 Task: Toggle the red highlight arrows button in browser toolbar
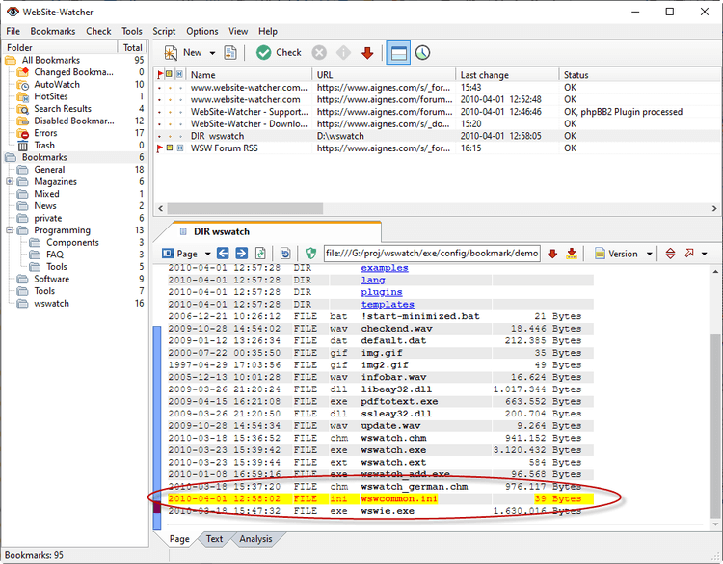point(671,254)
